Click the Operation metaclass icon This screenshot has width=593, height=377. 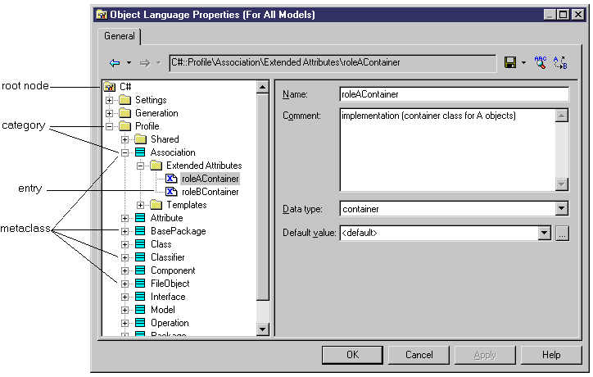tap(140, 323)
